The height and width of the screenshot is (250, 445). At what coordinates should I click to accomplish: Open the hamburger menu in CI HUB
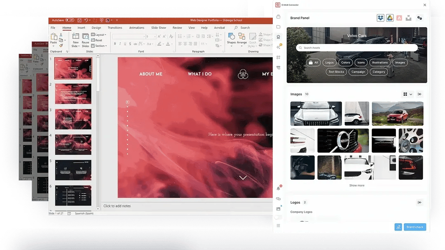[279, 226]
